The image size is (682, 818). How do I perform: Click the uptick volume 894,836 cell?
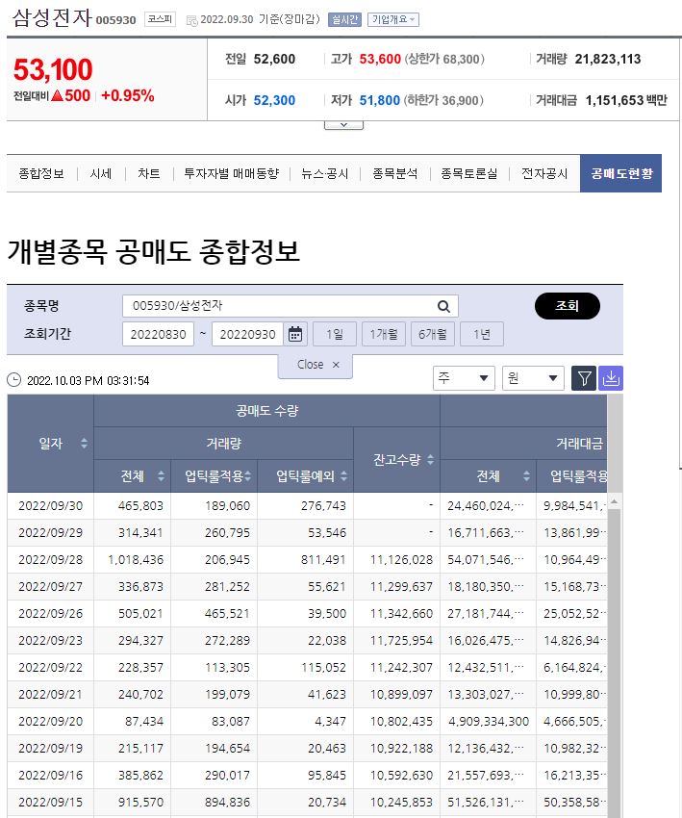click(215, 803)
